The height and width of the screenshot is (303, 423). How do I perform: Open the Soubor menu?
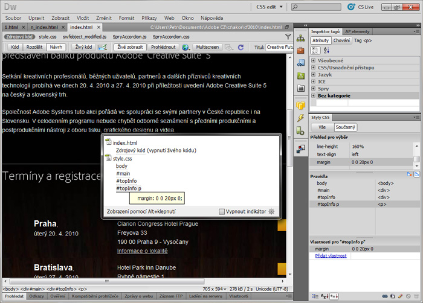click(13, 18)
